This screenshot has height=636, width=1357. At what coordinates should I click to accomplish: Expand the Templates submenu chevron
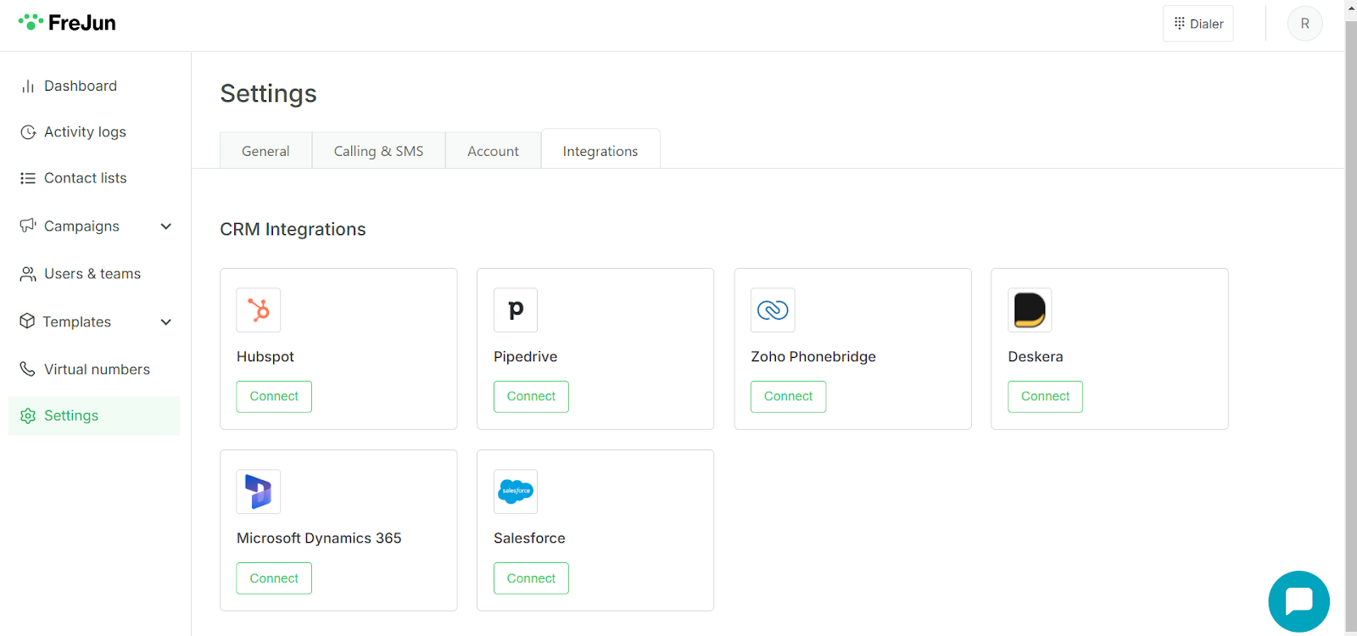[166, 322]
